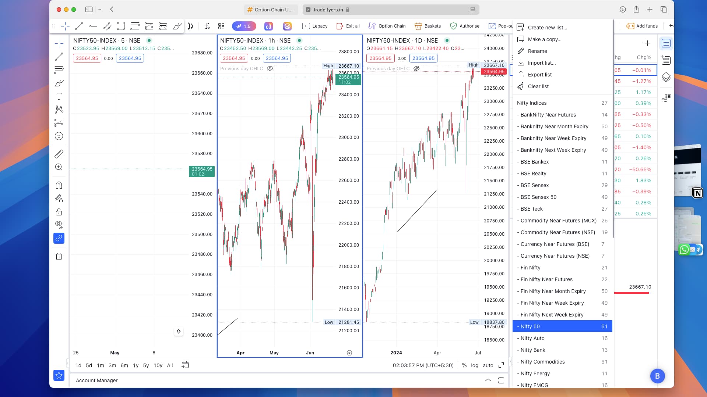
Task: Click Add funds
Action: coord(642,26)
